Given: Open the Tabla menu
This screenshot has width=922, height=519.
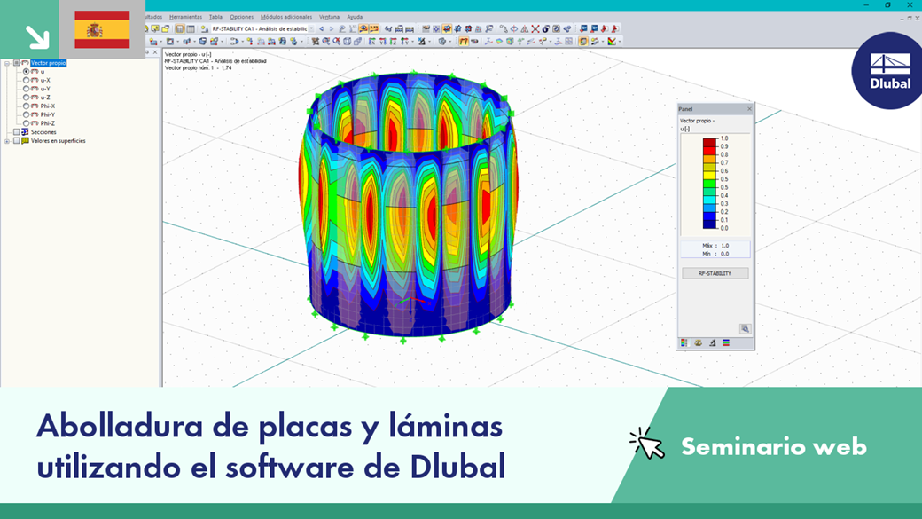Looking at the screenshot, I should tap(215, 17).
